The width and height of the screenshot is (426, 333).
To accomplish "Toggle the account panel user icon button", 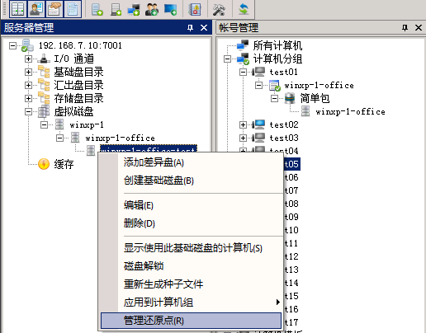I will point(36,9).
